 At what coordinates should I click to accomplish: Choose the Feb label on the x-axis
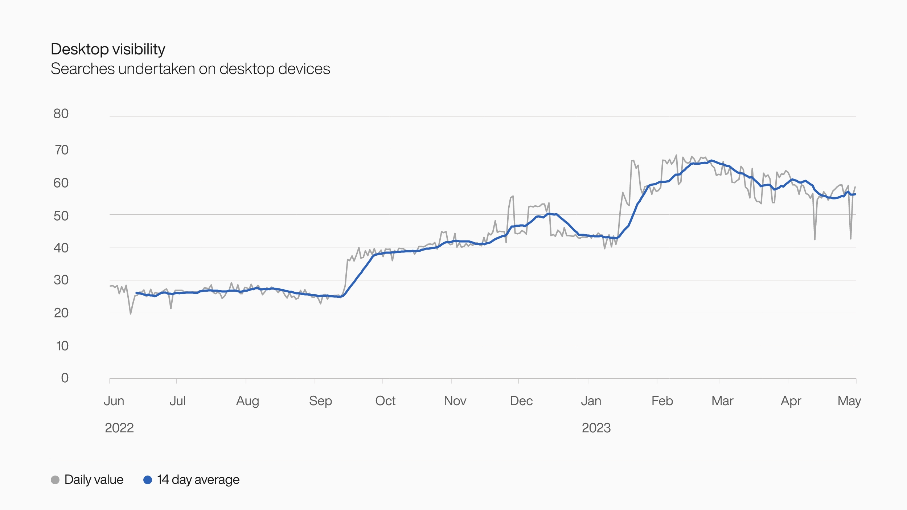(x=662, y=401)
